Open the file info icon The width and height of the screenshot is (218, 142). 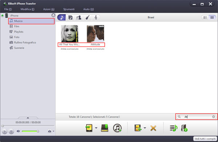click(184, 128)
